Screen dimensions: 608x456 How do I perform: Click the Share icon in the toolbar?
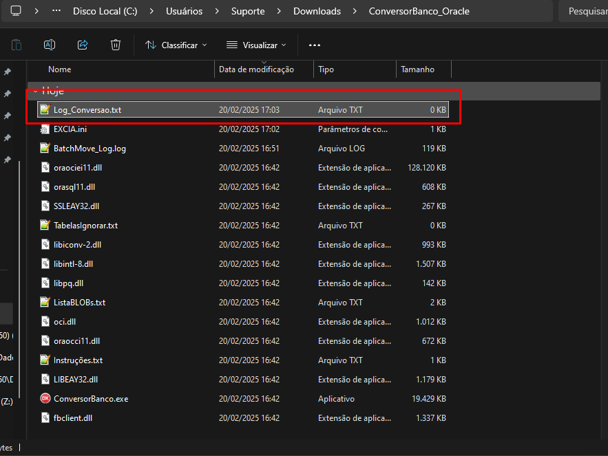[83, 45]
